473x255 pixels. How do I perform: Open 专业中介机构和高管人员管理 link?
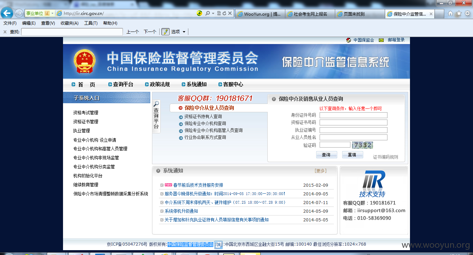tap(100, 149)
